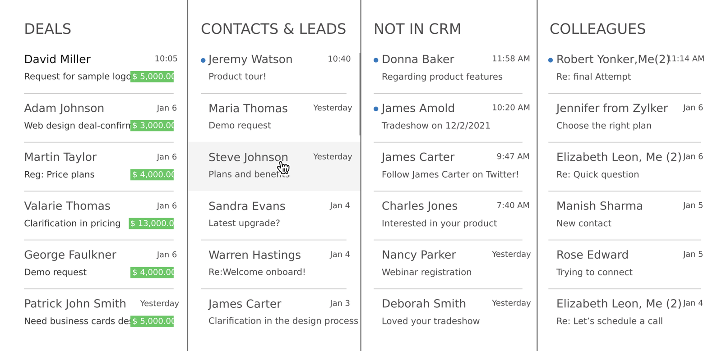The height and width of the screenshot is (351, 722).
Task: Click the $5,000.00 tag on David Miller
Action: 152,77
